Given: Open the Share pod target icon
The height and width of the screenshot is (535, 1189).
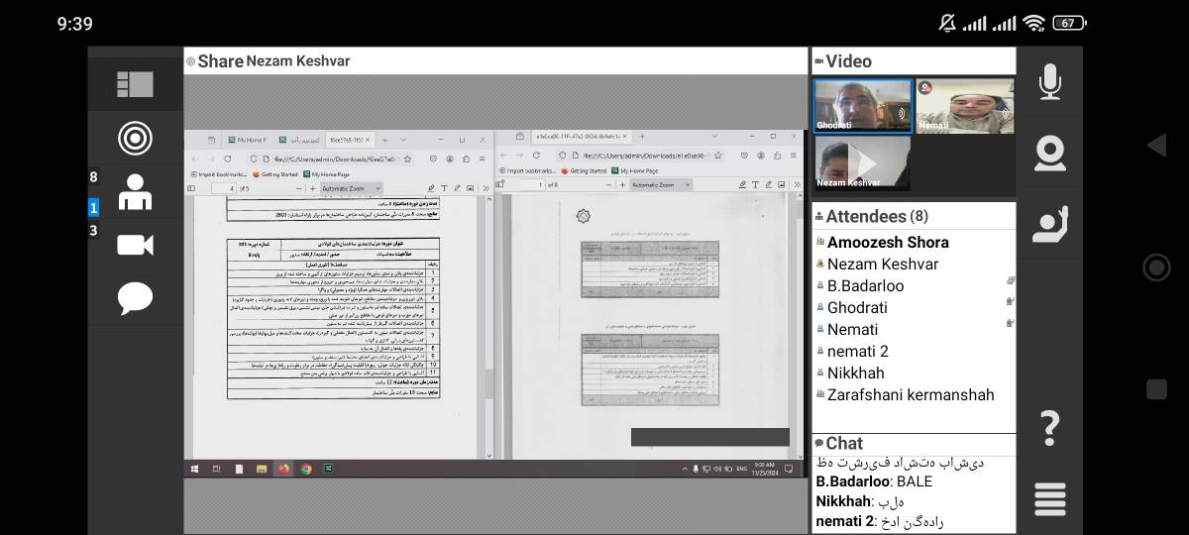Looking at the screenshot, I should pos(135,138).
